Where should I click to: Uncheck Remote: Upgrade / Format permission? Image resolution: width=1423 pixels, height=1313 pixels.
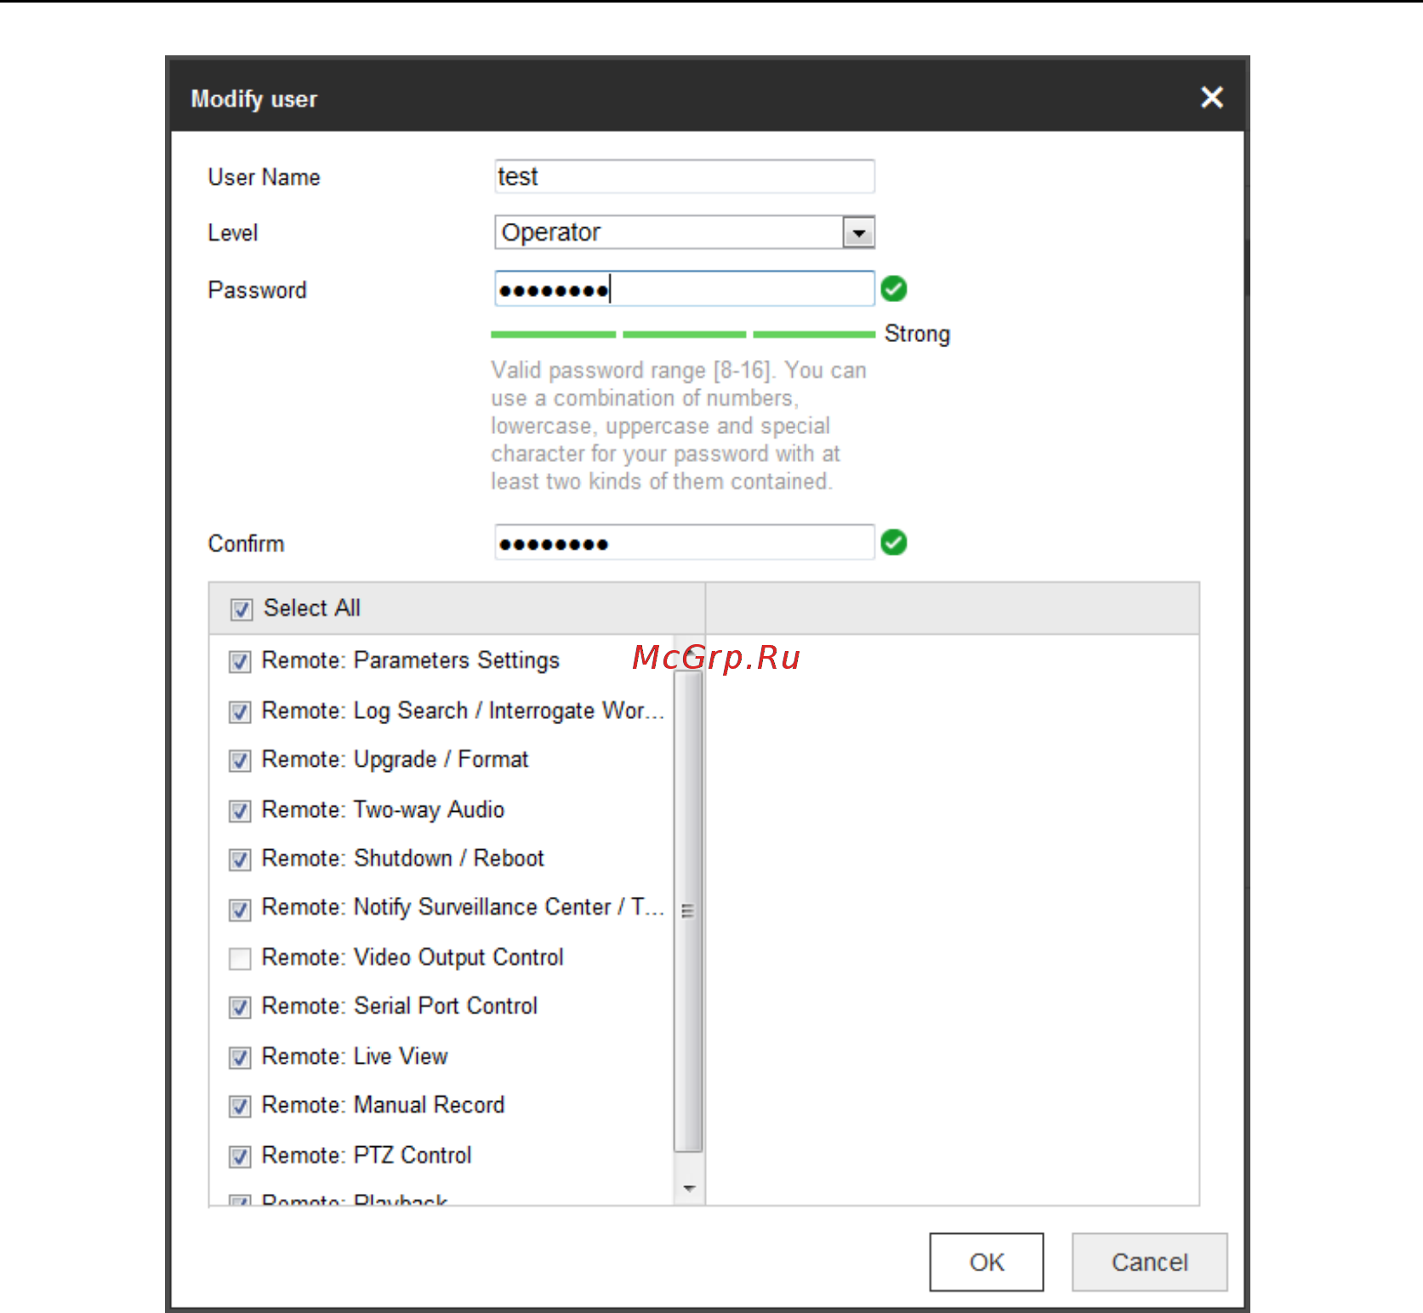coord(240,761)
